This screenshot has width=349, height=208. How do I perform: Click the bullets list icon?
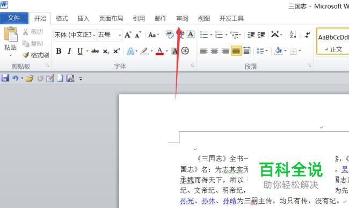(204, 35)
